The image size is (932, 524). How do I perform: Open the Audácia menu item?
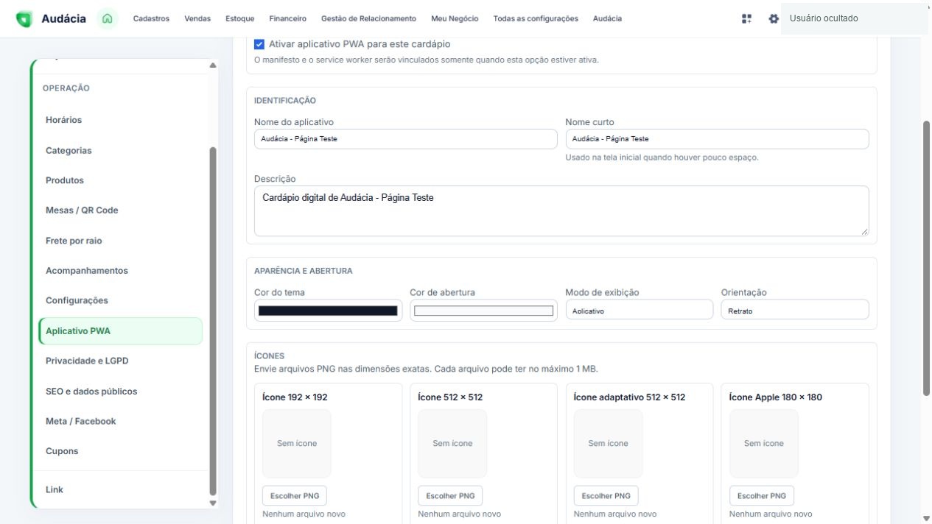click(607, 18)
